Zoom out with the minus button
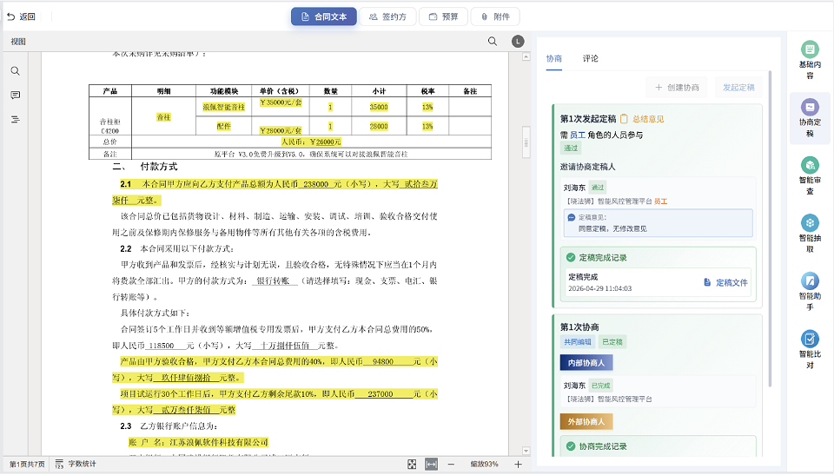The image size is (834, 475). [451, 465]
